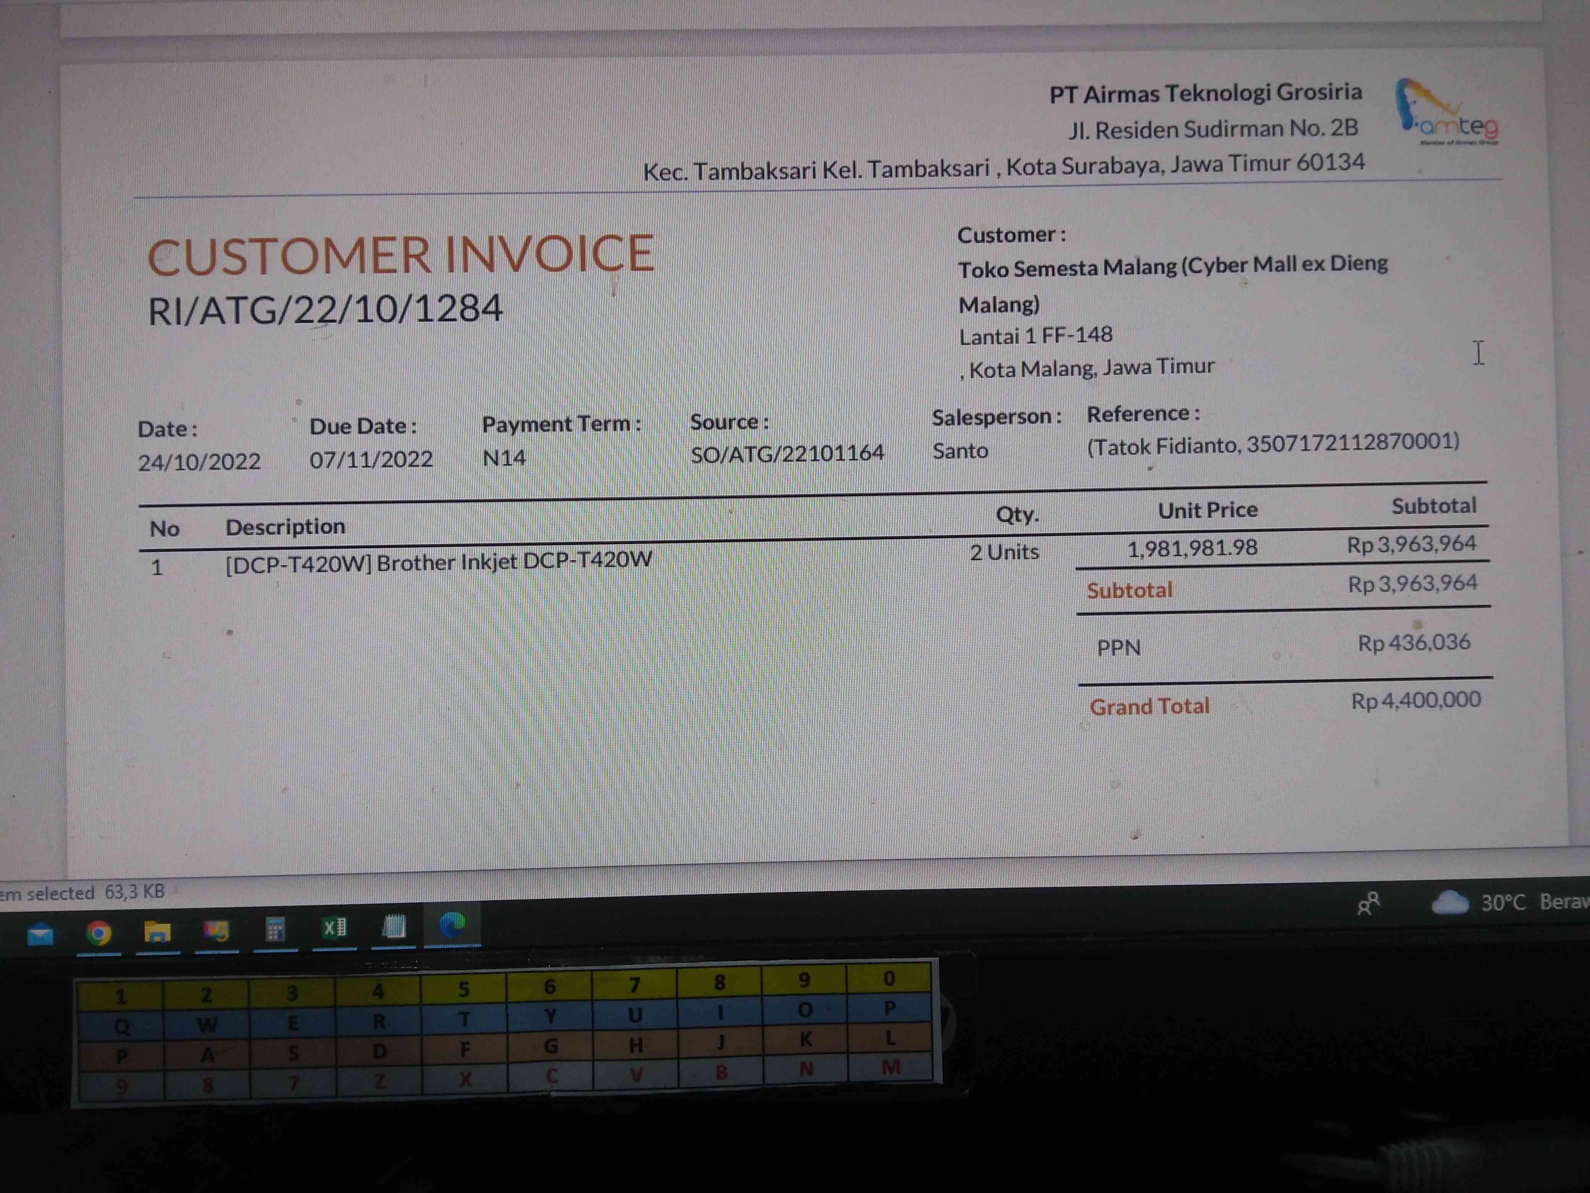Screen dimensions: 1590x1193
Task: Open the Notepad icon in the taskbar
Action: 394,926
